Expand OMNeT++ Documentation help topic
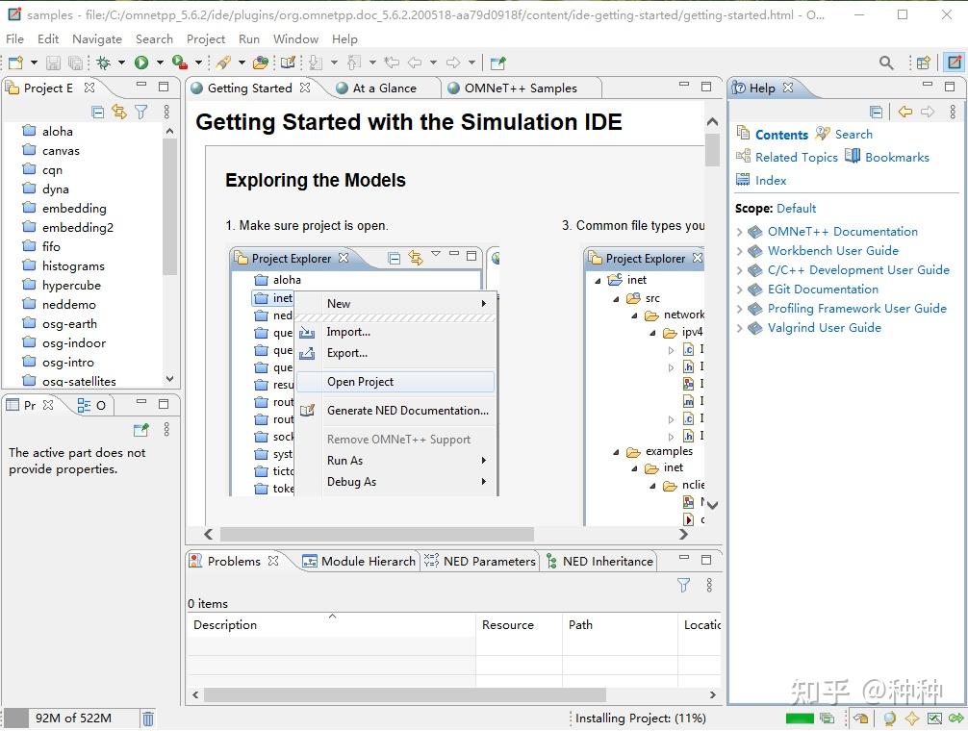Viewport: 968px width, 731px height. point(740,232)
